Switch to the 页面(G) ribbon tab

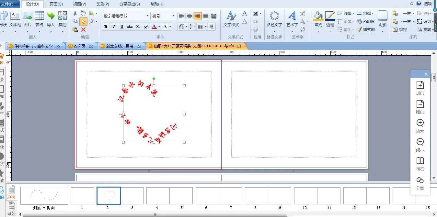(56, 4)
